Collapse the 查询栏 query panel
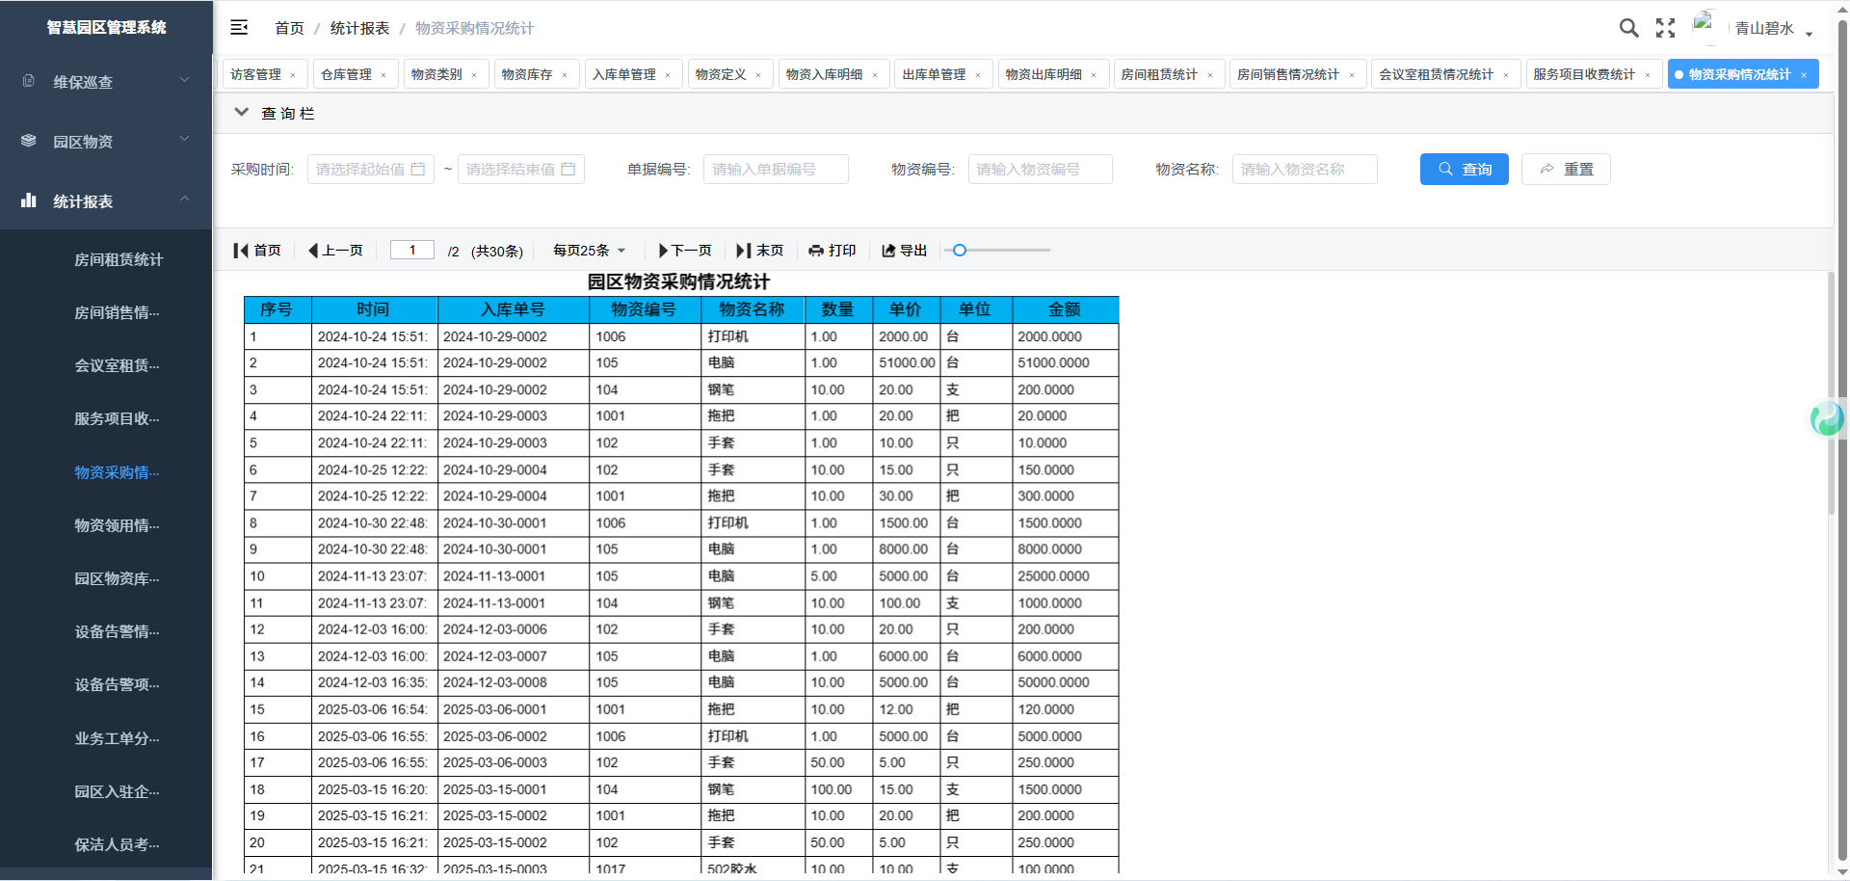This screenshot has width=1850, height=881. click(x=242, y=113)
